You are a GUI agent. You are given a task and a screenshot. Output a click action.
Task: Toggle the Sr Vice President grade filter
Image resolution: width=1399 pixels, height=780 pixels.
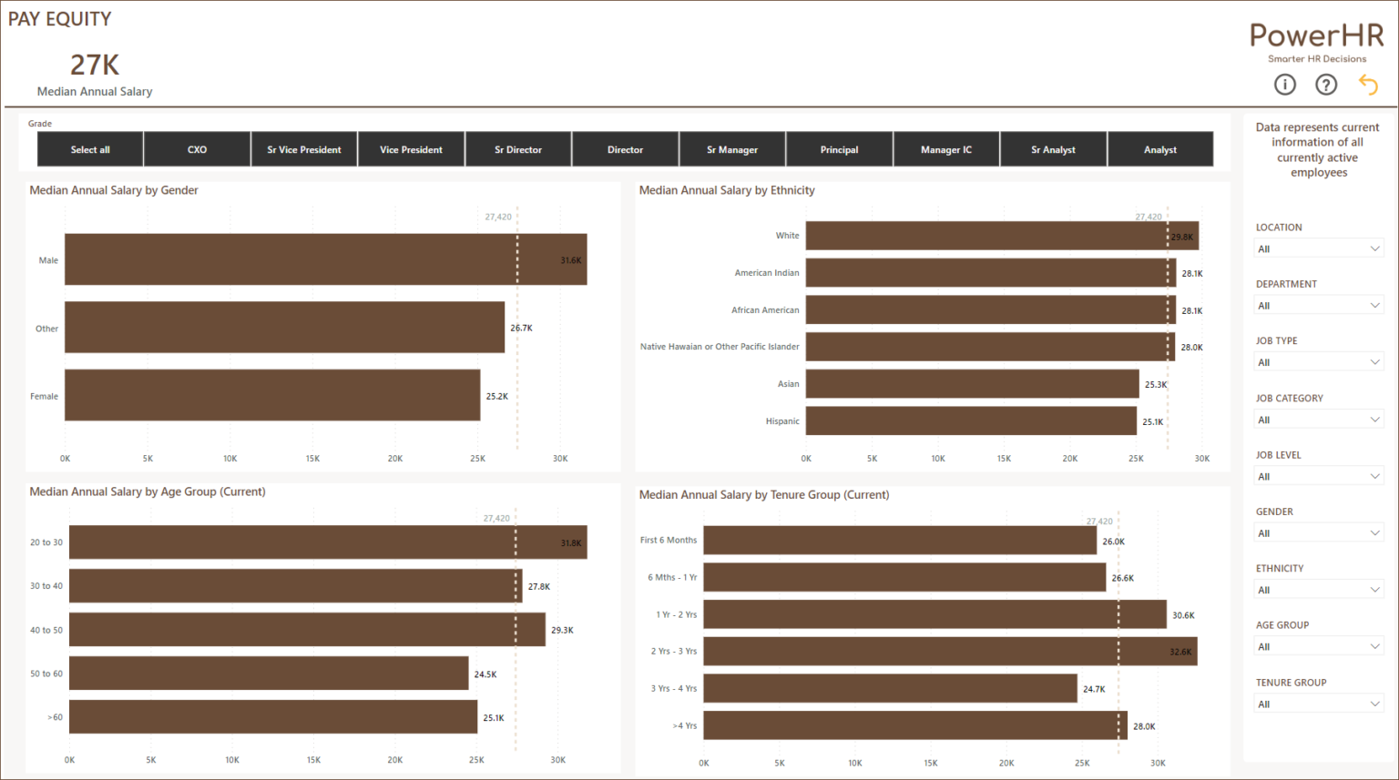coord(303,148)
